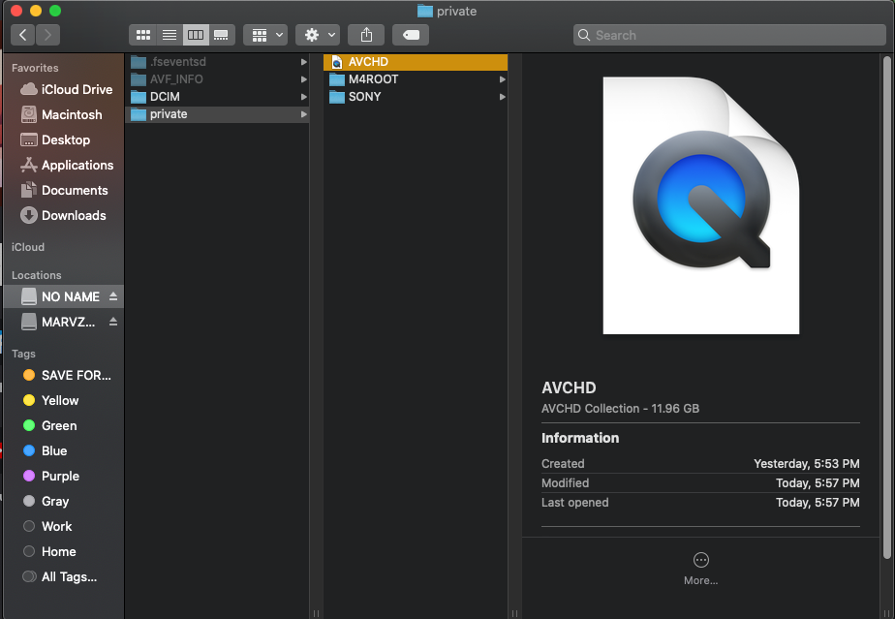Viewport: 895px width, 619px height.
Task: Click the Share toolbar icon
Action: click(366, 35)
